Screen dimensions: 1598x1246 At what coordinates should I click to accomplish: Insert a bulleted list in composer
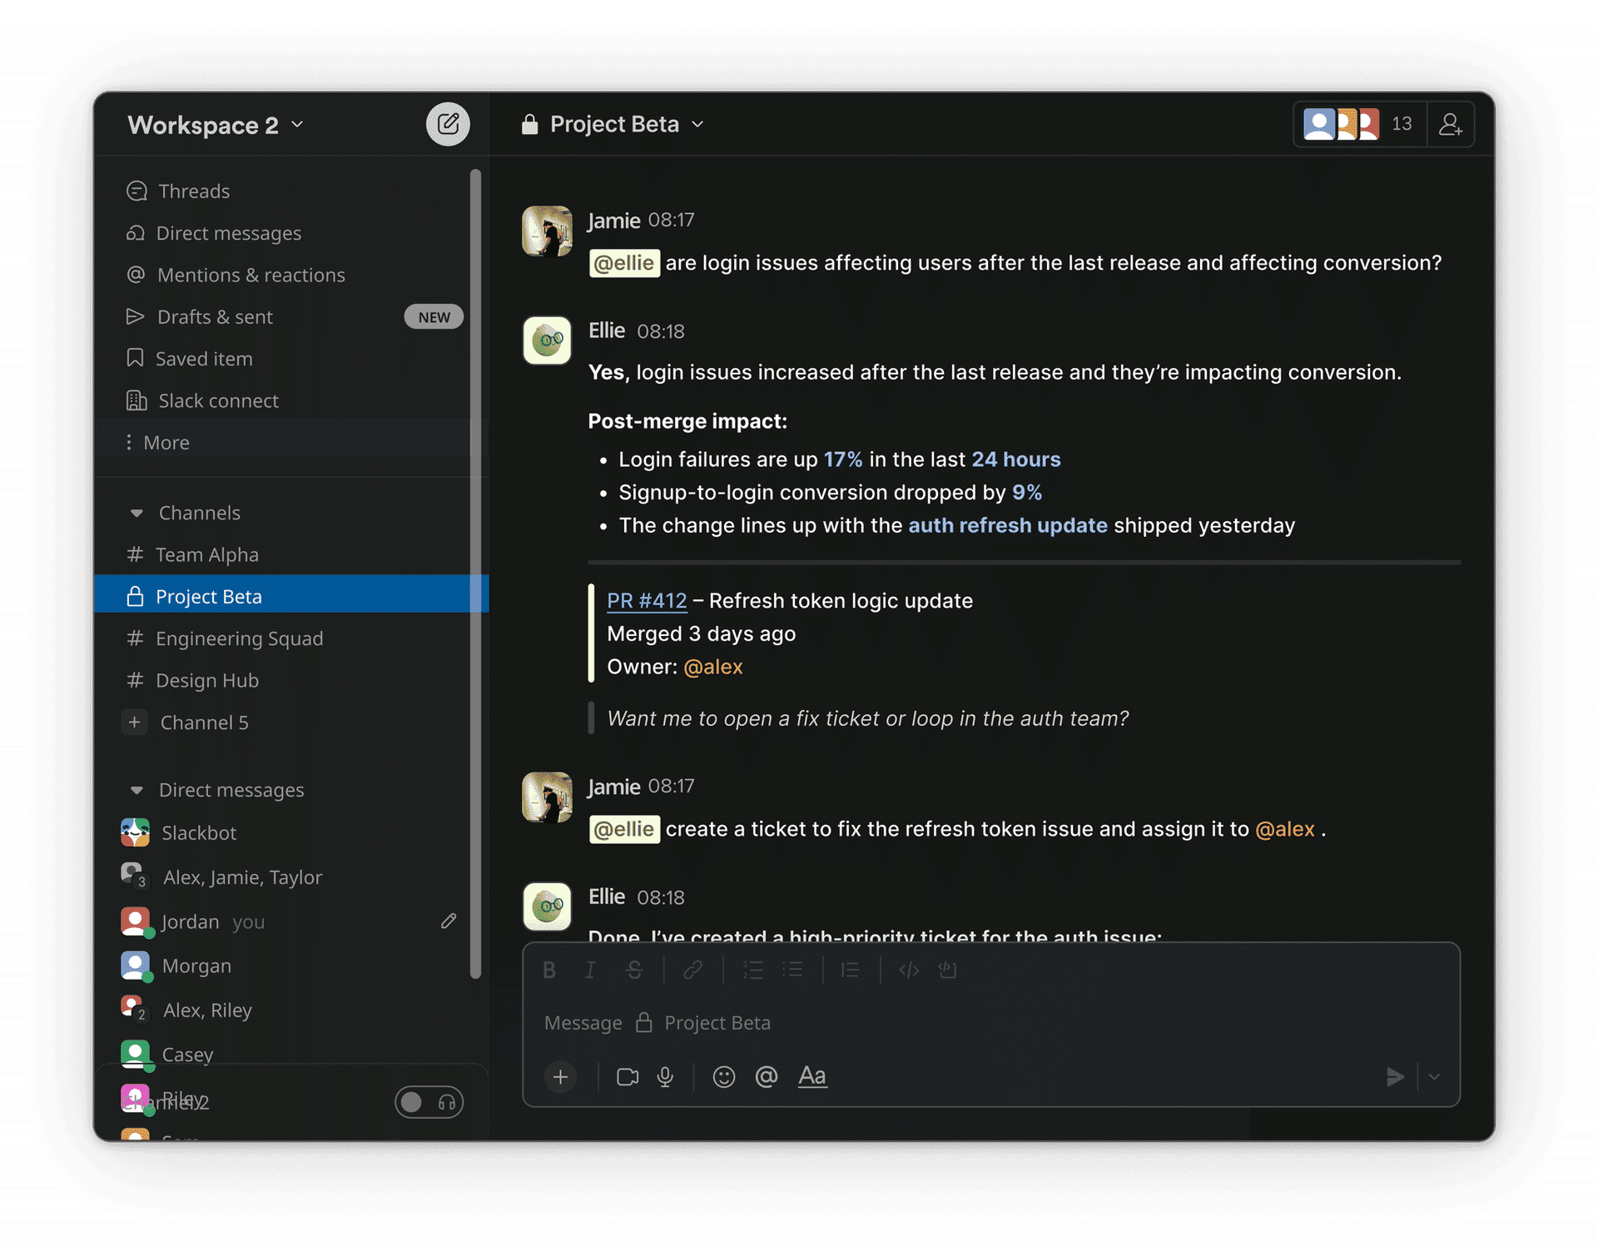(x=792, y=970)
